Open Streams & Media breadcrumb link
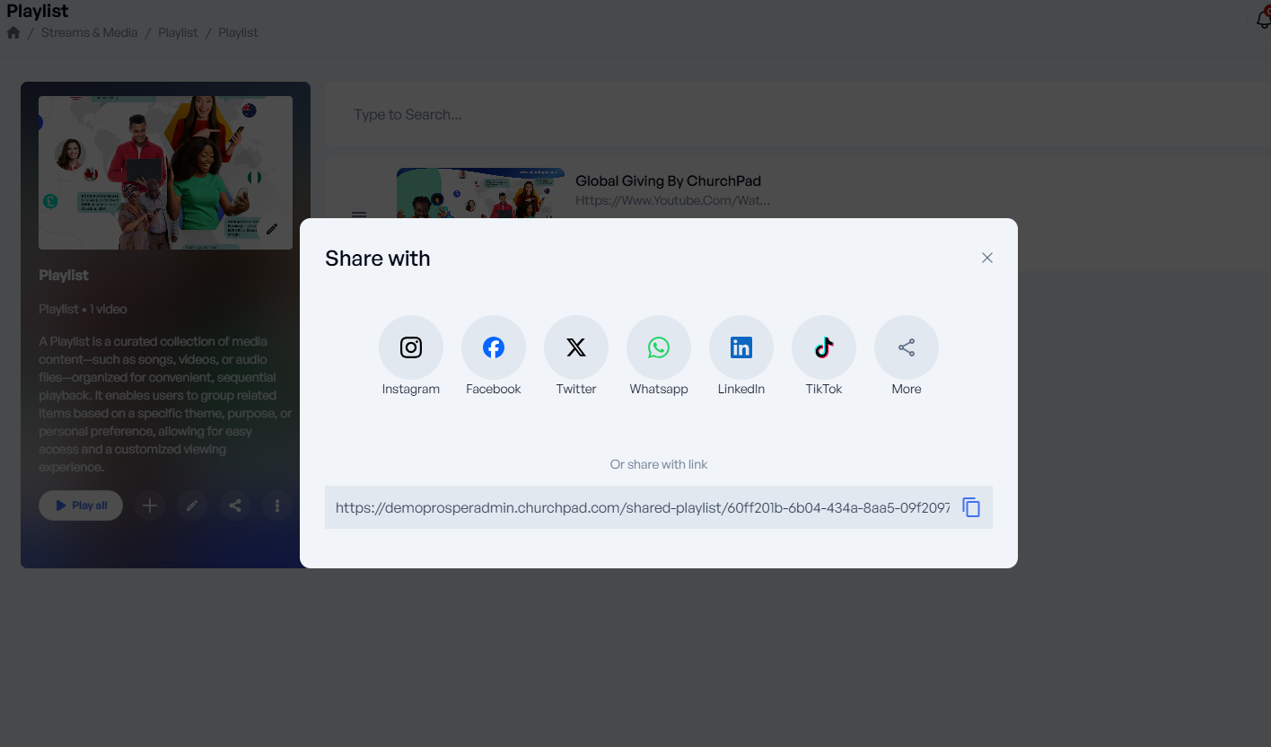 89,32
